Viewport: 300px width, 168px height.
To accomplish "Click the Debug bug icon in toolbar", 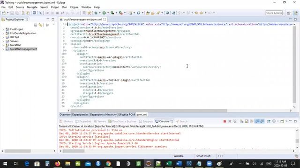I will coord(96,13).
